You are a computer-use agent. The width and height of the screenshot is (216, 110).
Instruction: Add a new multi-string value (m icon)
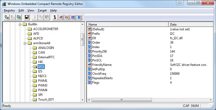[x=67, y=17]
